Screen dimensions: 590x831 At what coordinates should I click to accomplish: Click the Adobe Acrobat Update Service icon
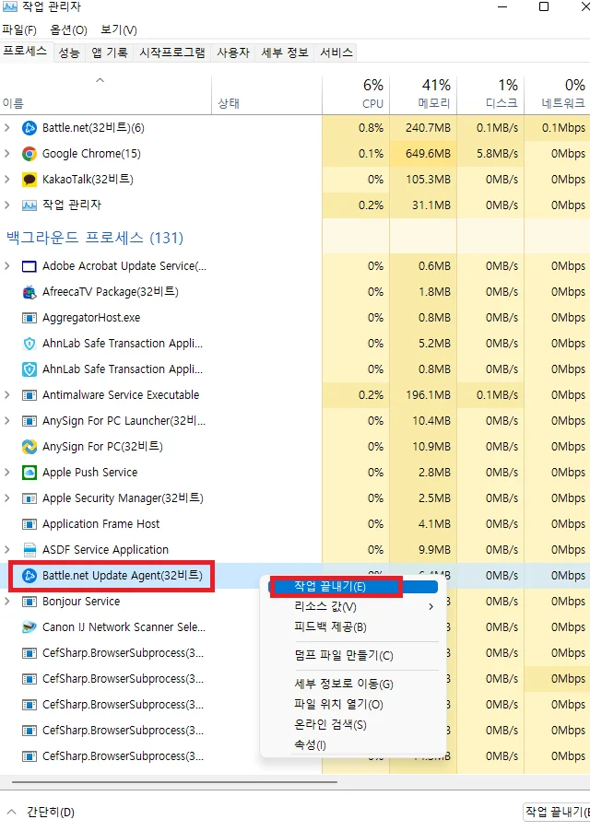(x=29, y=266)
